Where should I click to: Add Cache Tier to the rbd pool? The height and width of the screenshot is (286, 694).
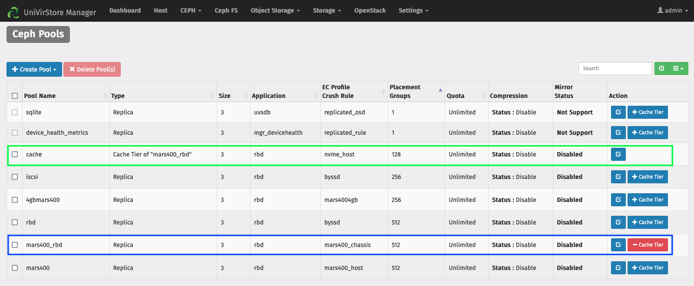tap(648, 222)
